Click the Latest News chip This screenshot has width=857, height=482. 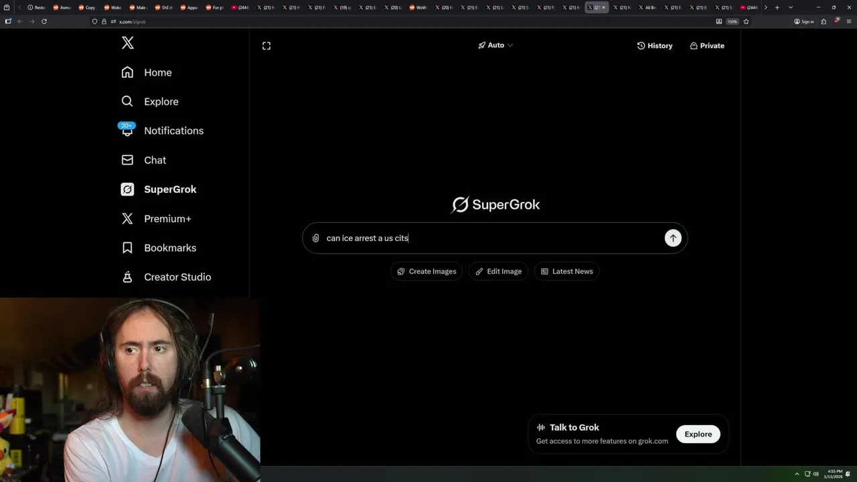pyautogui.click(x=566, y=271)
